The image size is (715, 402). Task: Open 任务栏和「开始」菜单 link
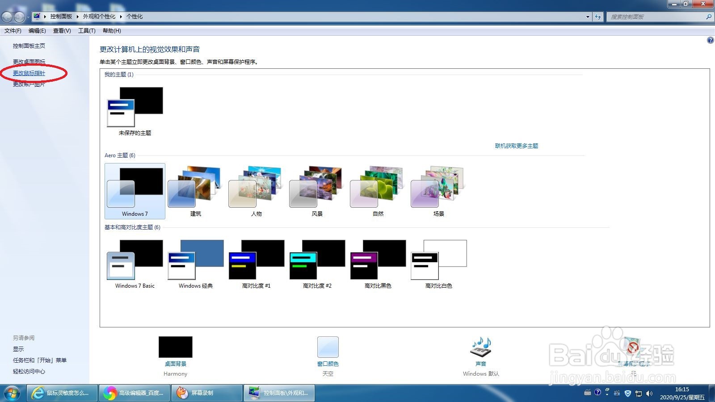tap(40, 360)
